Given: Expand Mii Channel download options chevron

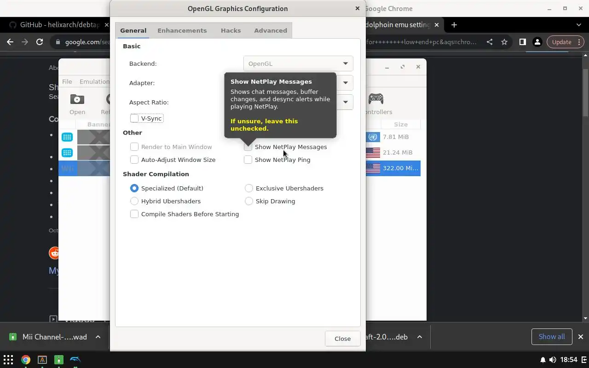Looking at the screenshot, I should [x=98, y=337].
